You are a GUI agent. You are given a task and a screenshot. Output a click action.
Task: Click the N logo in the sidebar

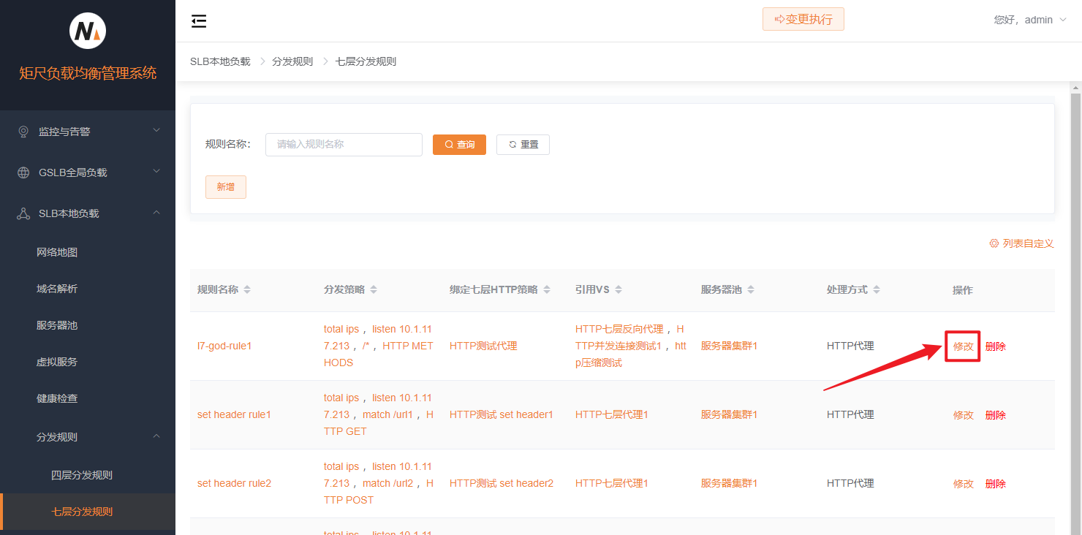click(88, 31)
